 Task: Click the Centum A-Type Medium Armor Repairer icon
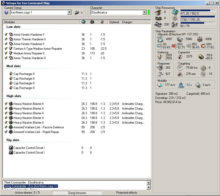tap(11, 49)
